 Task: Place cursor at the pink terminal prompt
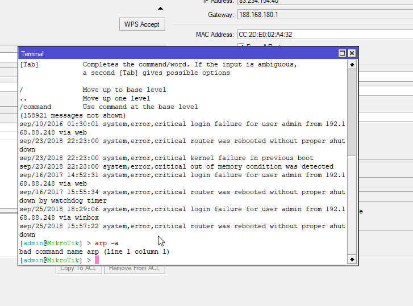(x=97, y=260)
